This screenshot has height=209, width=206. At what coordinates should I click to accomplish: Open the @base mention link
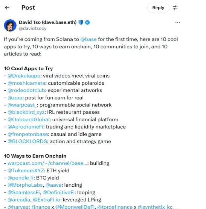89,39
